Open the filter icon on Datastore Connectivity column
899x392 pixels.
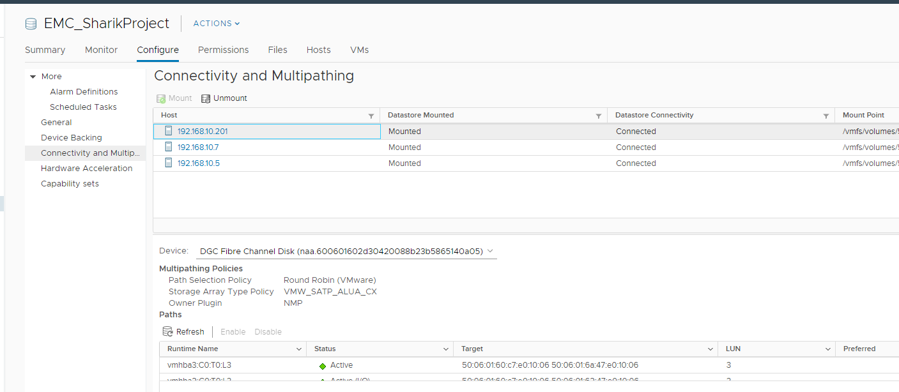826,115
